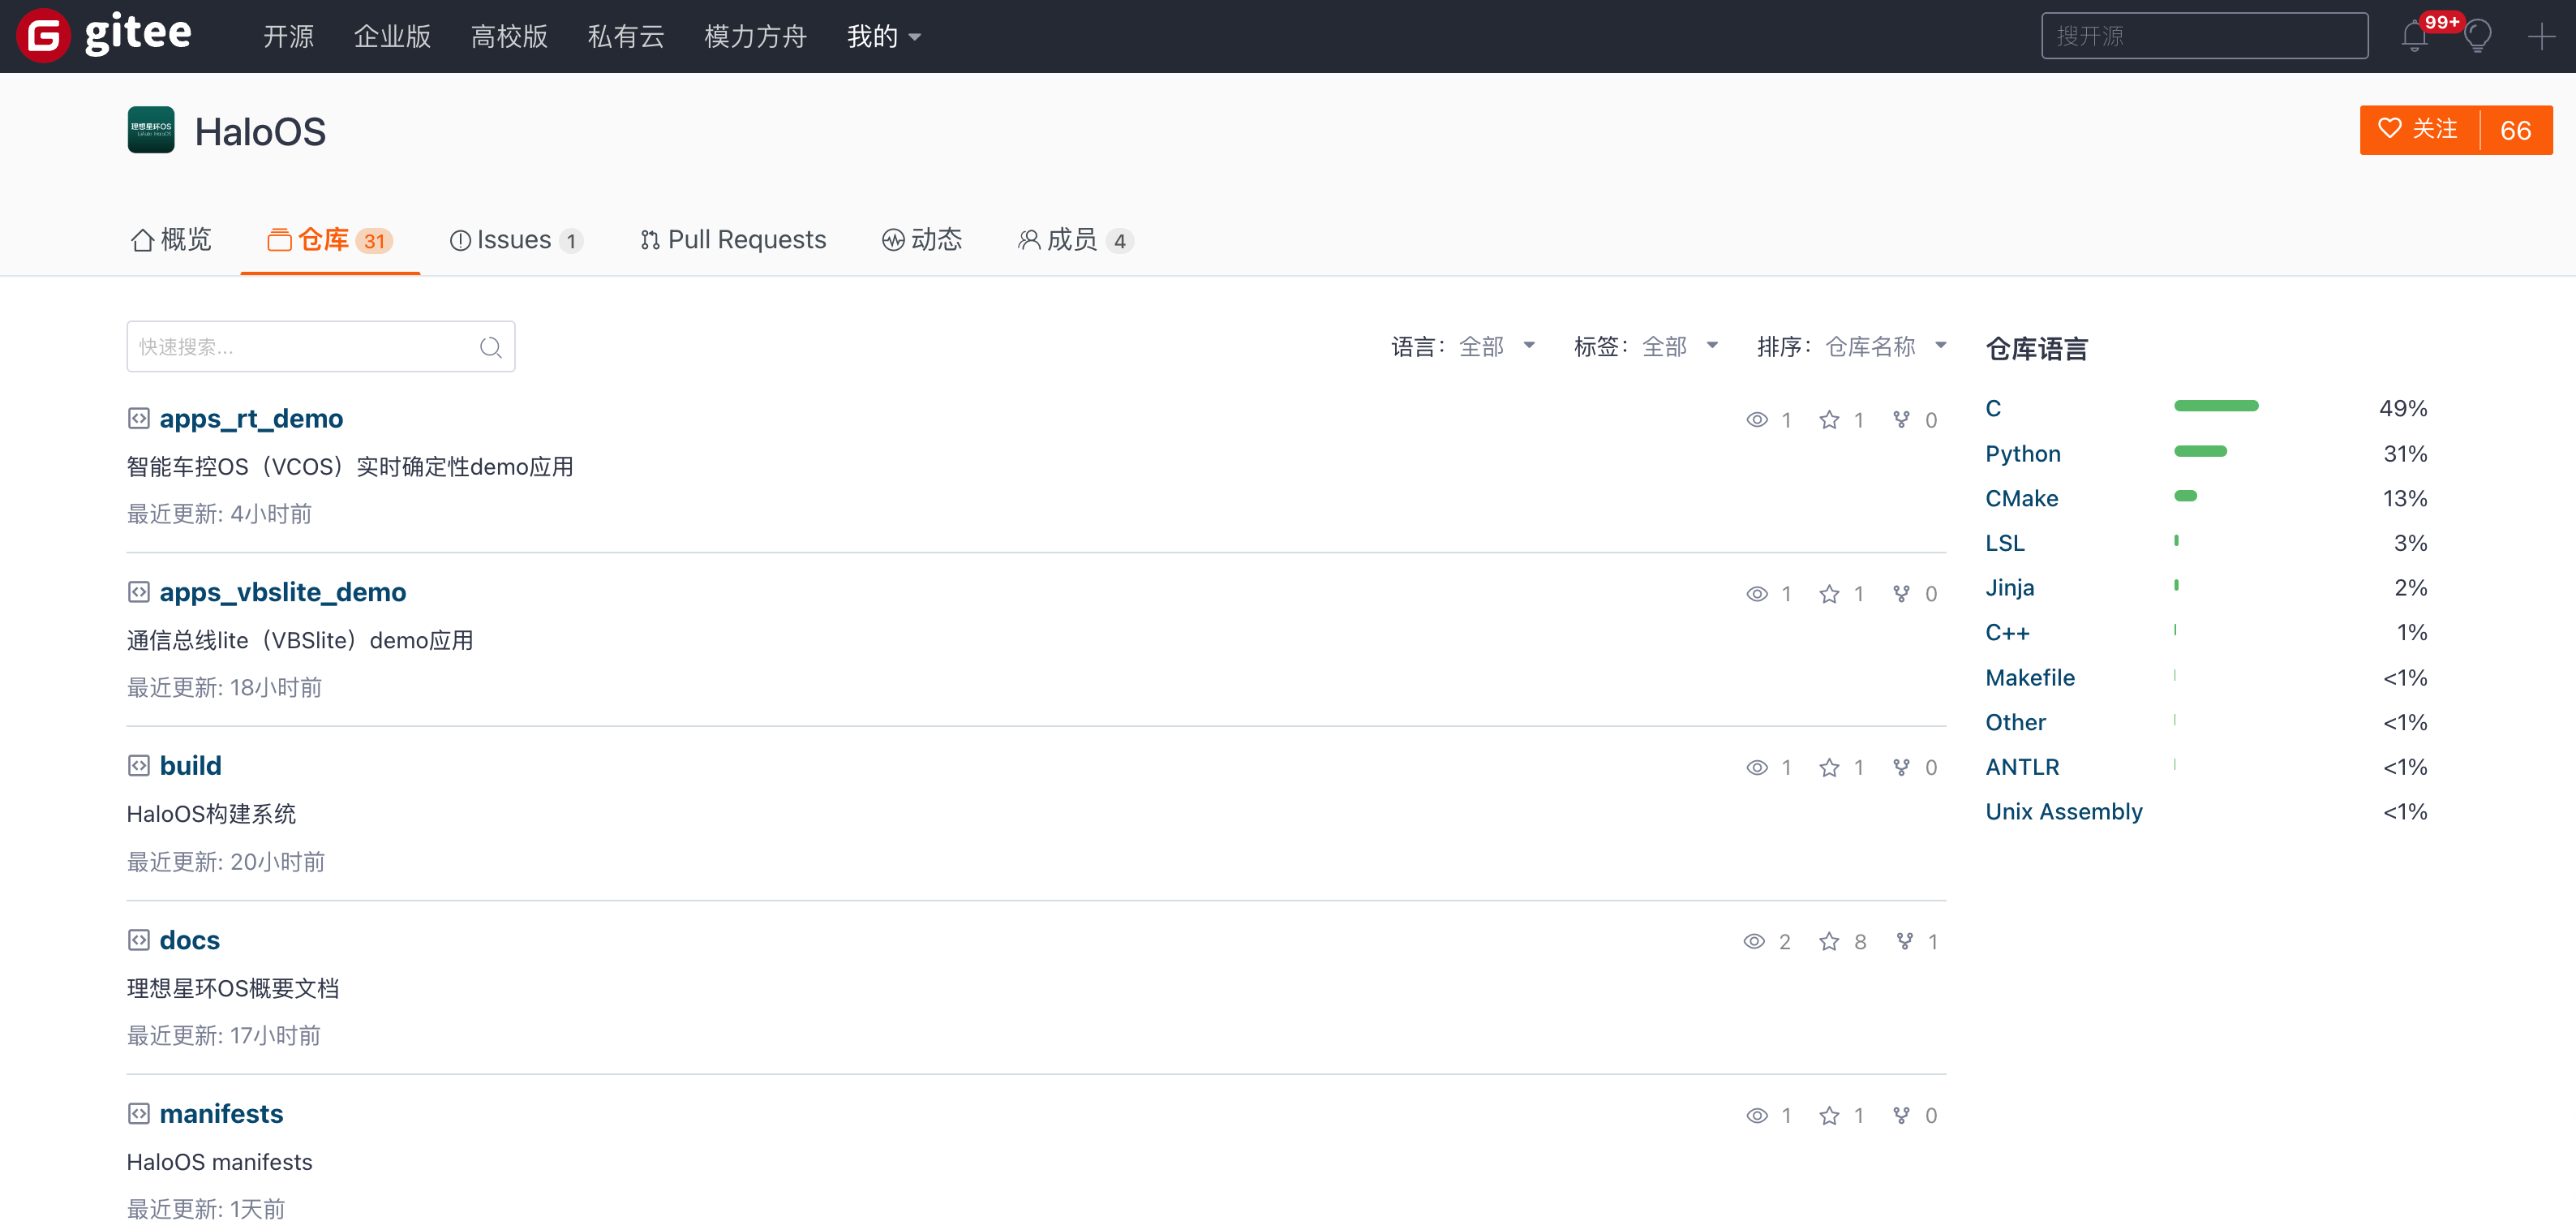Click the fork icon for docs repository
Viewport: 2576px width, 1230px height.
coord(1904,941)
